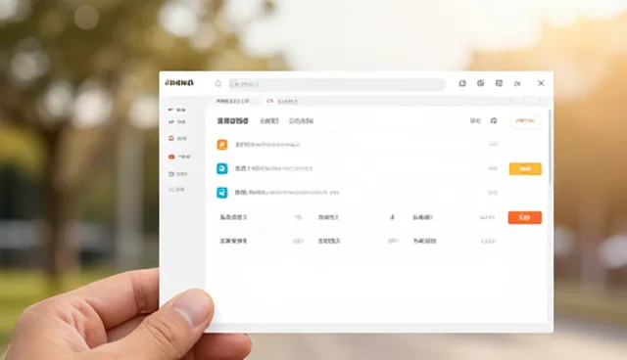Focus the gray search input field
This screenshot has width=627, height=360.
pos(337,84)
